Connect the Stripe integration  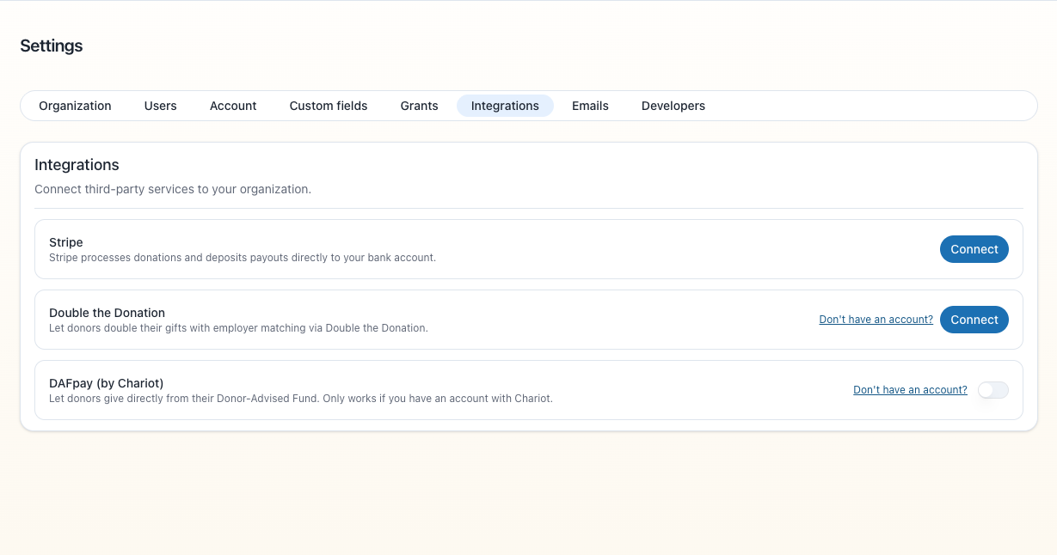(974, 249)
